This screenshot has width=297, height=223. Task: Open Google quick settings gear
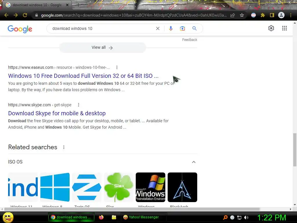tap(271, 28)
